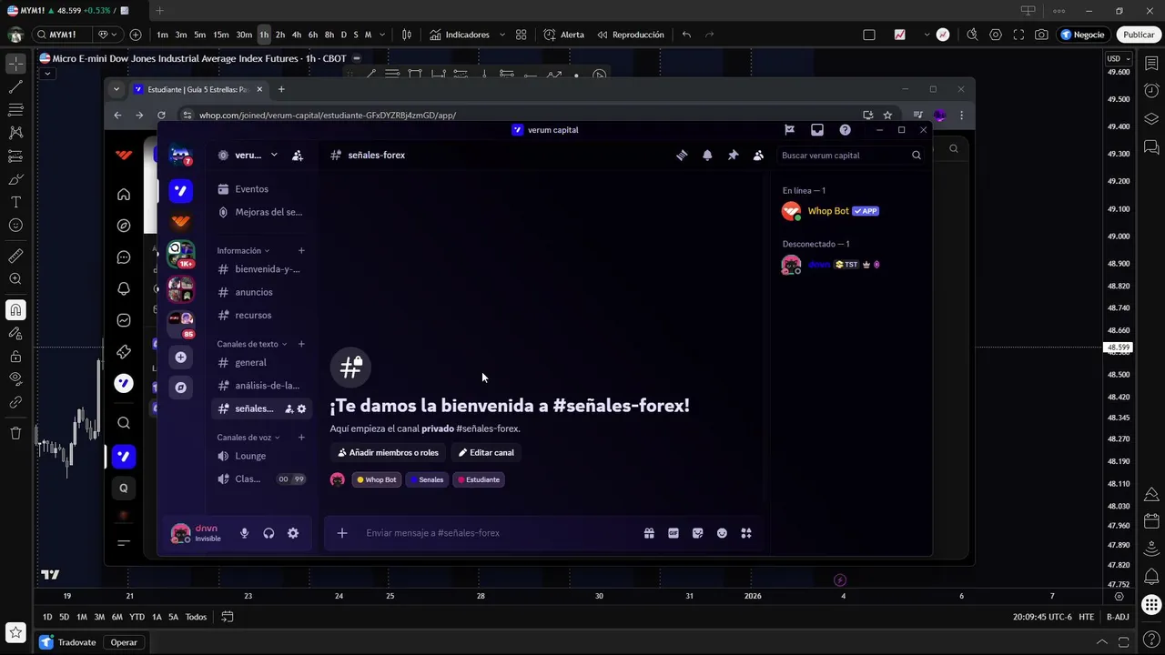The image size is (1165, 655).
Task: Take chart snapshot camera icon
Action: click(x=1041, y=35)
